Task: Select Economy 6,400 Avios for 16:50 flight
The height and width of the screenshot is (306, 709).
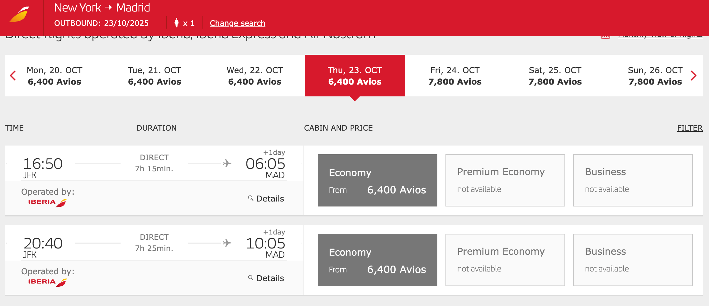Action: [x=378, y=180]
